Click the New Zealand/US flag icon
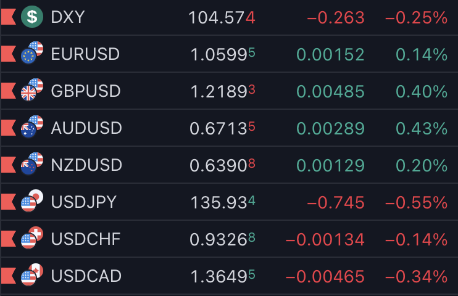 tap(32, 164)
